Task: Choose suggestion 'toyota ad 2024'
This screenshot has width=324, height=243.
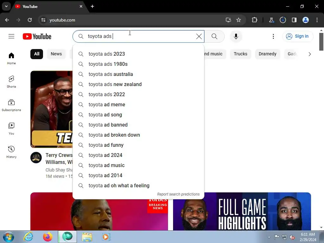Action: tap(139, 155)
